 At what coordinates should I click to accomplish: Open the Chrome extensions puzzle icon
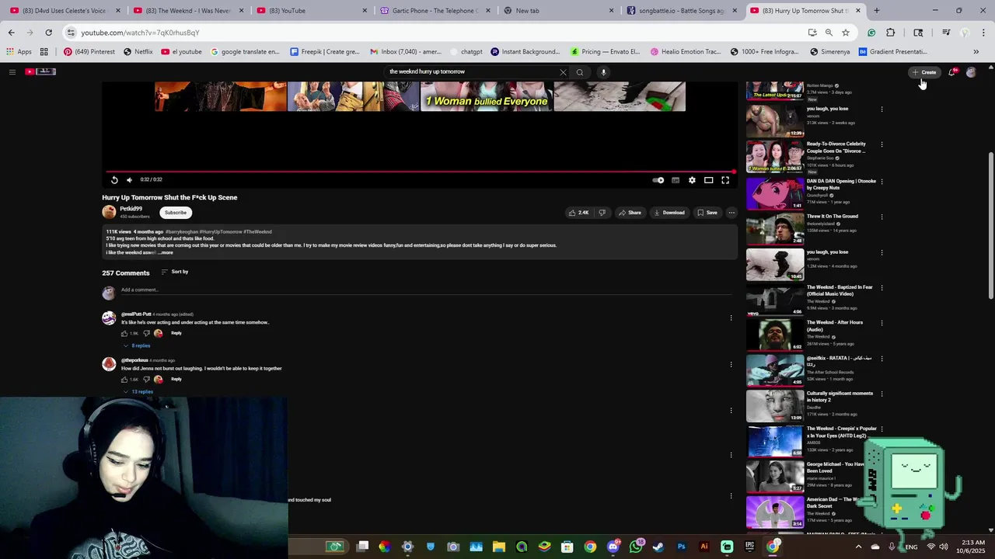(x=891, y=33)
